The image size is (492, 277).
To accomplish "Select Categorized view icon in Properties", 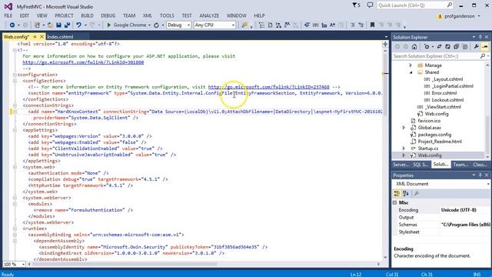I will (397, 193).
